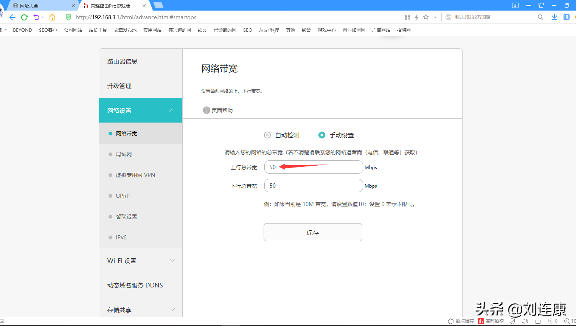Click the 热点推荐 flame icon in status bar

451,321
